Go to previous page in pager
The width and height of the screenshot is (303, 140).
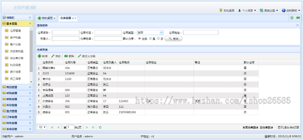pos(58,127)
